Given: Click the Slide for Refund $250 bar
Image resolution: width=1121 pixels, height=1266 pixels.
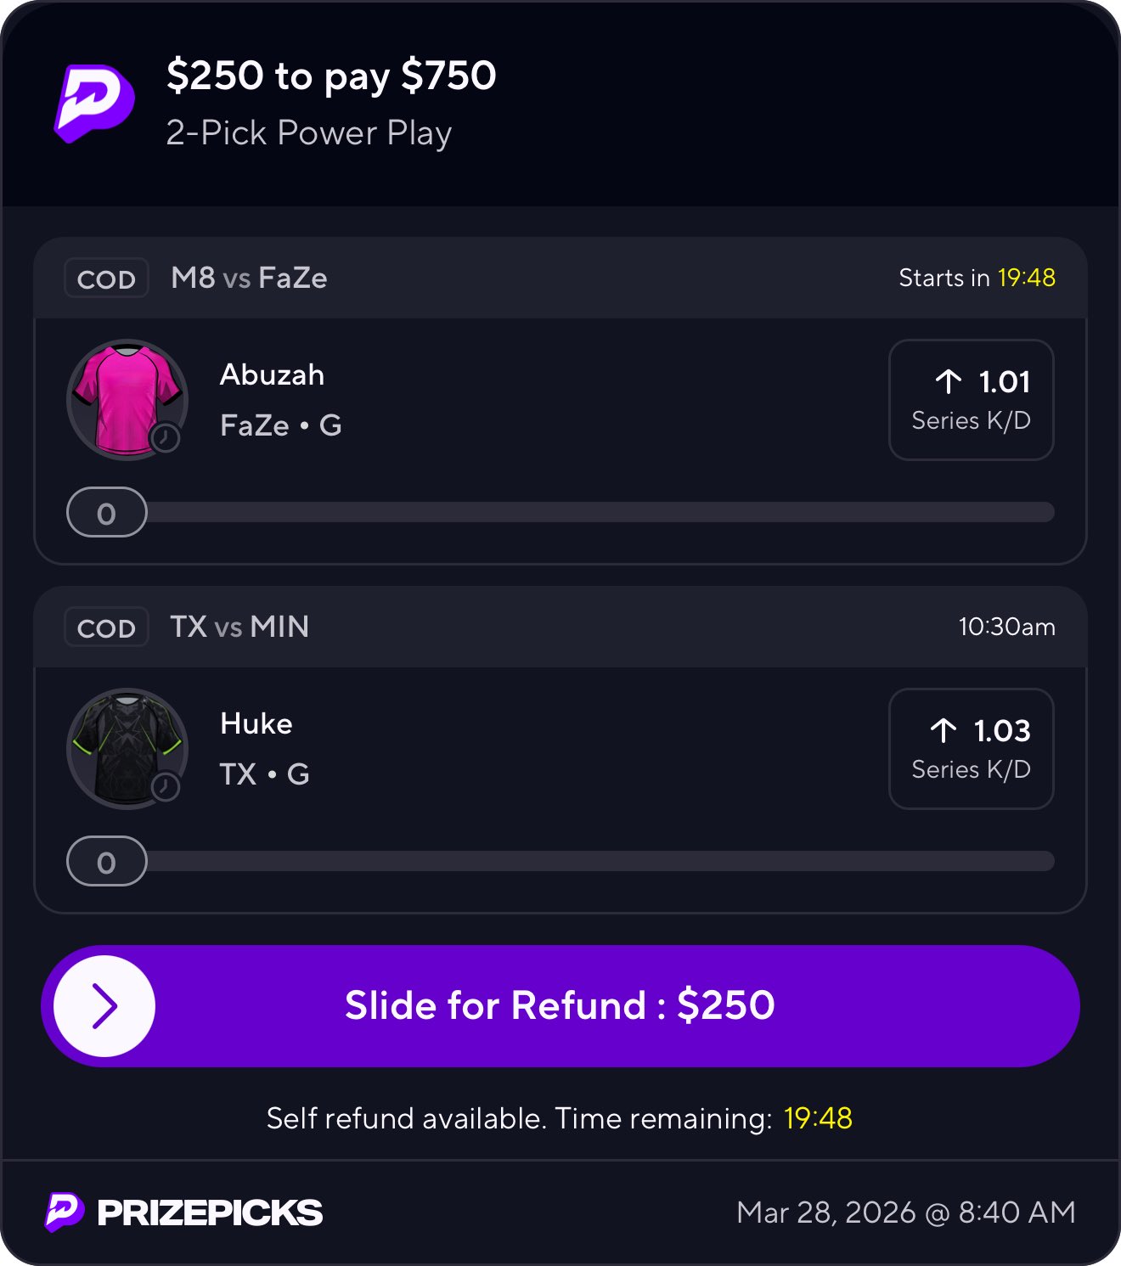Looking at the screenshot, I should [x=560, y=1006].
